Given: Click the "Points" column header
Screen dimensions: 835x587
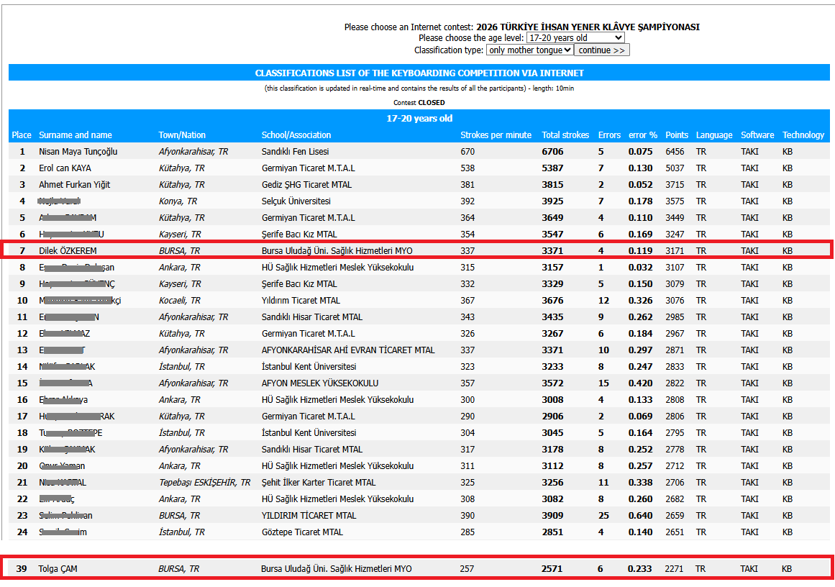Looking at the screenshot, I should (676, 135).
